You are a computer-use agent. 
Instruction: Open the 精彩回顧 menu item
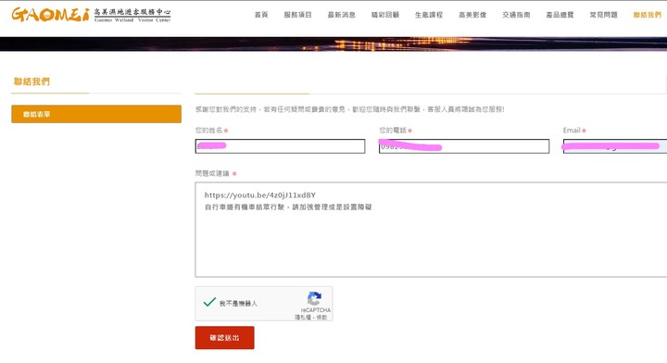click(385, 15)
